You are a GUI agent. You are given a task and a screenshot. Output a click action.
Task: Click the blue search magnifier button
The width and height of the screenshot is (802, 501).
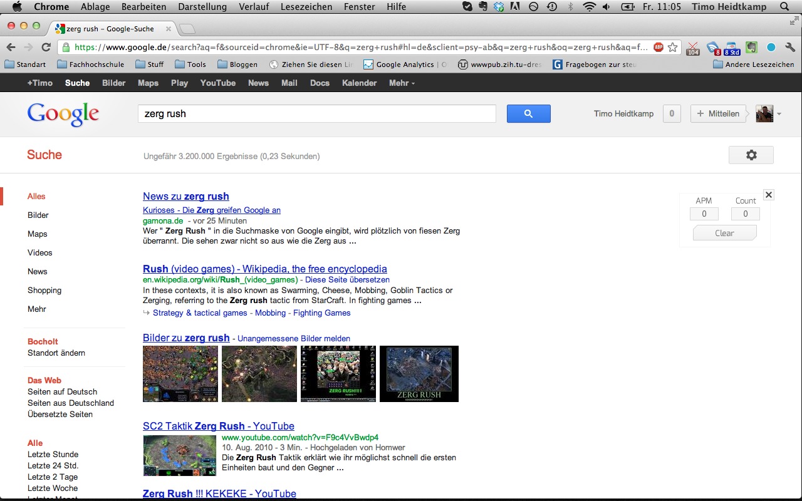[528, 113]
